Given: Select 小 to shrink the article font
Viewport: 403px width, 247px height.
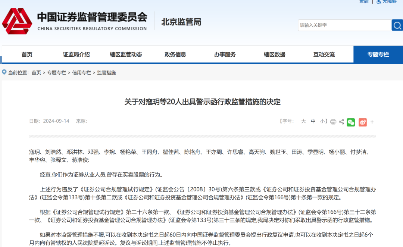Looking at the screenshot, I should [x=322, y=121].
